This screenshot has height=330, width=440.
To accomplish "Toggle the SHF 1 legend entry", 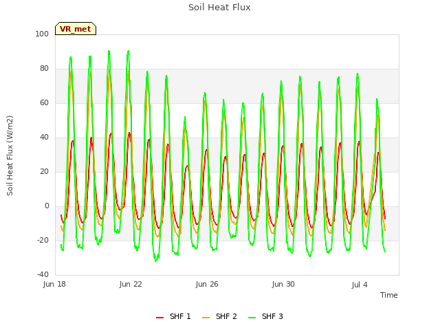I will click(173, 316).
